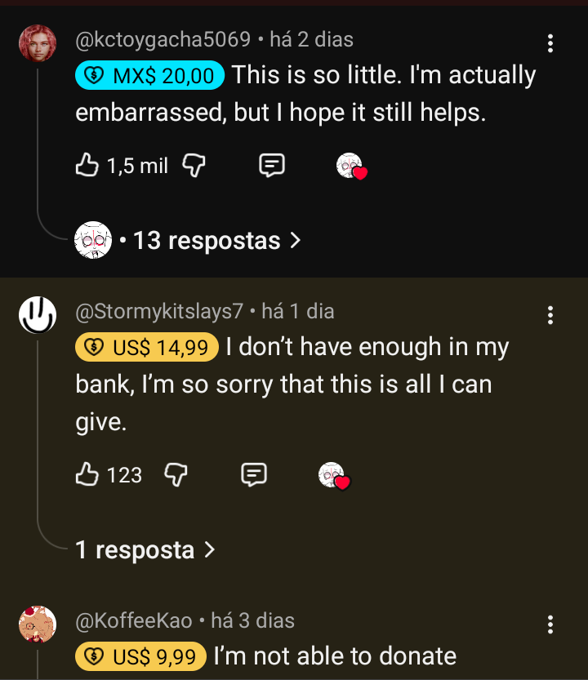
Task: Open options menu for @KoffeeKao comment
Action: pos(550,624)
